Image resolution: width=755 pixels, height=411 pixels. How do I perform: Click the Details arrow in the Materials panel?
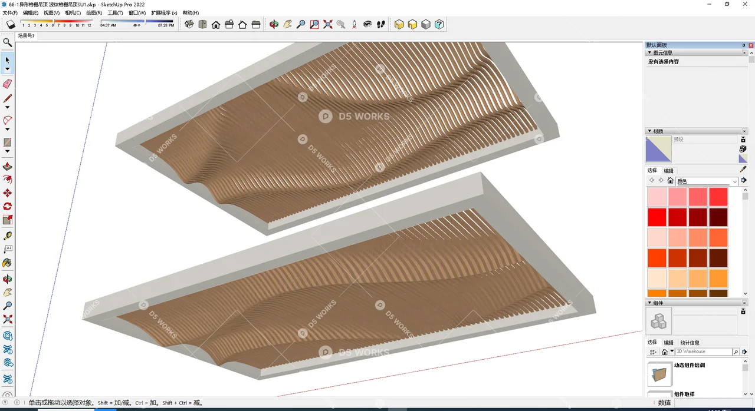(745, 181)
